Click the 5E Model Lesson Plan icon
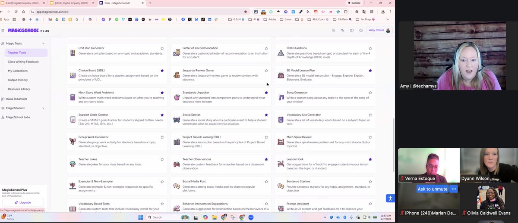 click(x=281, y=75)
